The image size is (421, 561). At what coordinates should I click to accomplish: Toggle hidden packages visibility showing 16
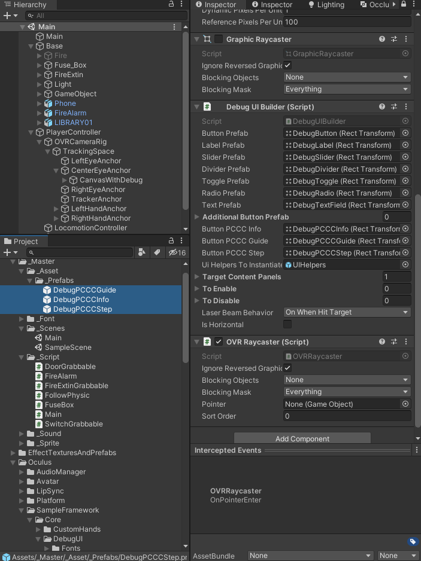[x=177, y=252]
